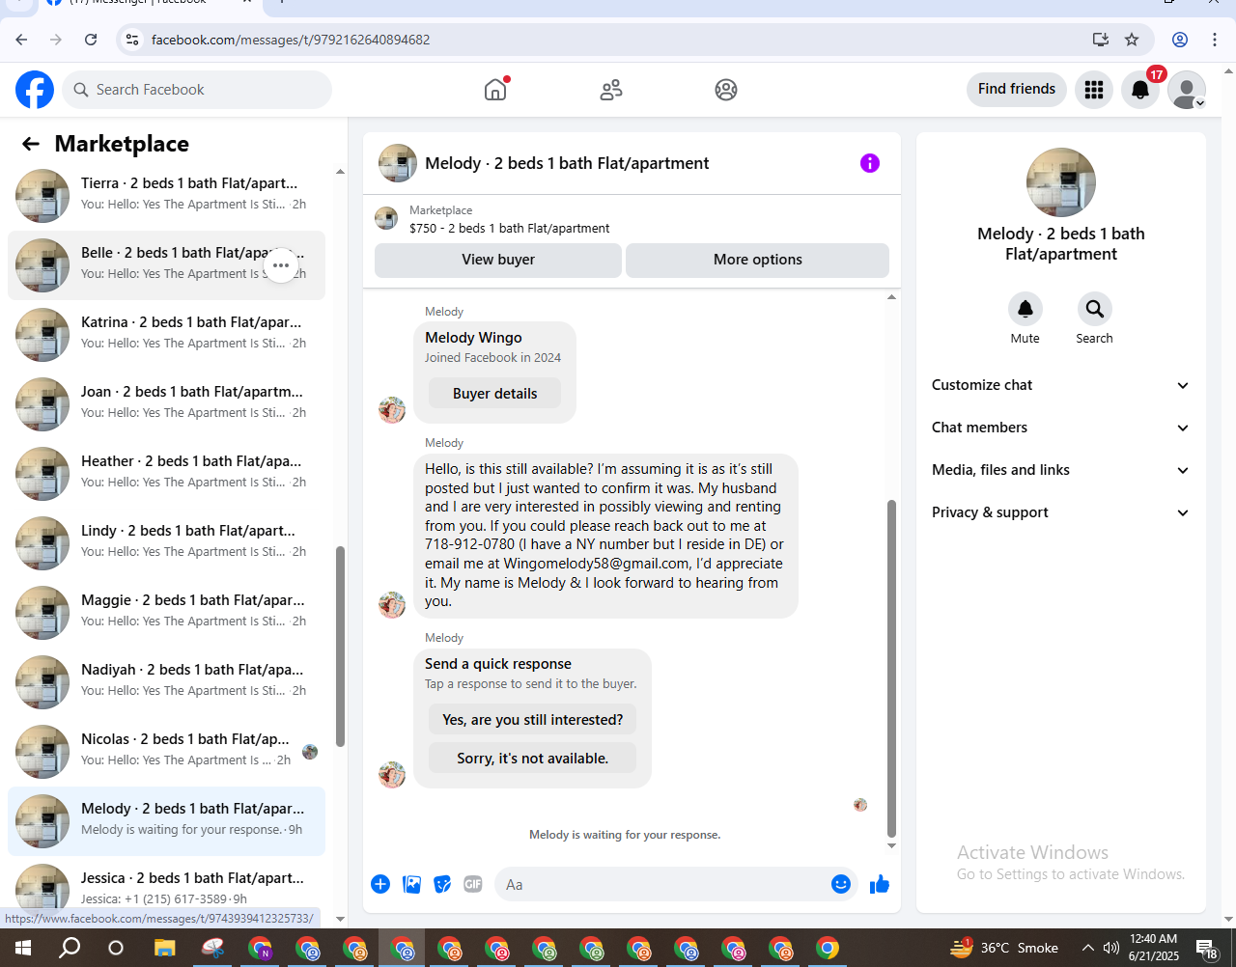Open the emoji picker in message box
This screenshot has height=967, width=1236.
(x=841, y=884)
